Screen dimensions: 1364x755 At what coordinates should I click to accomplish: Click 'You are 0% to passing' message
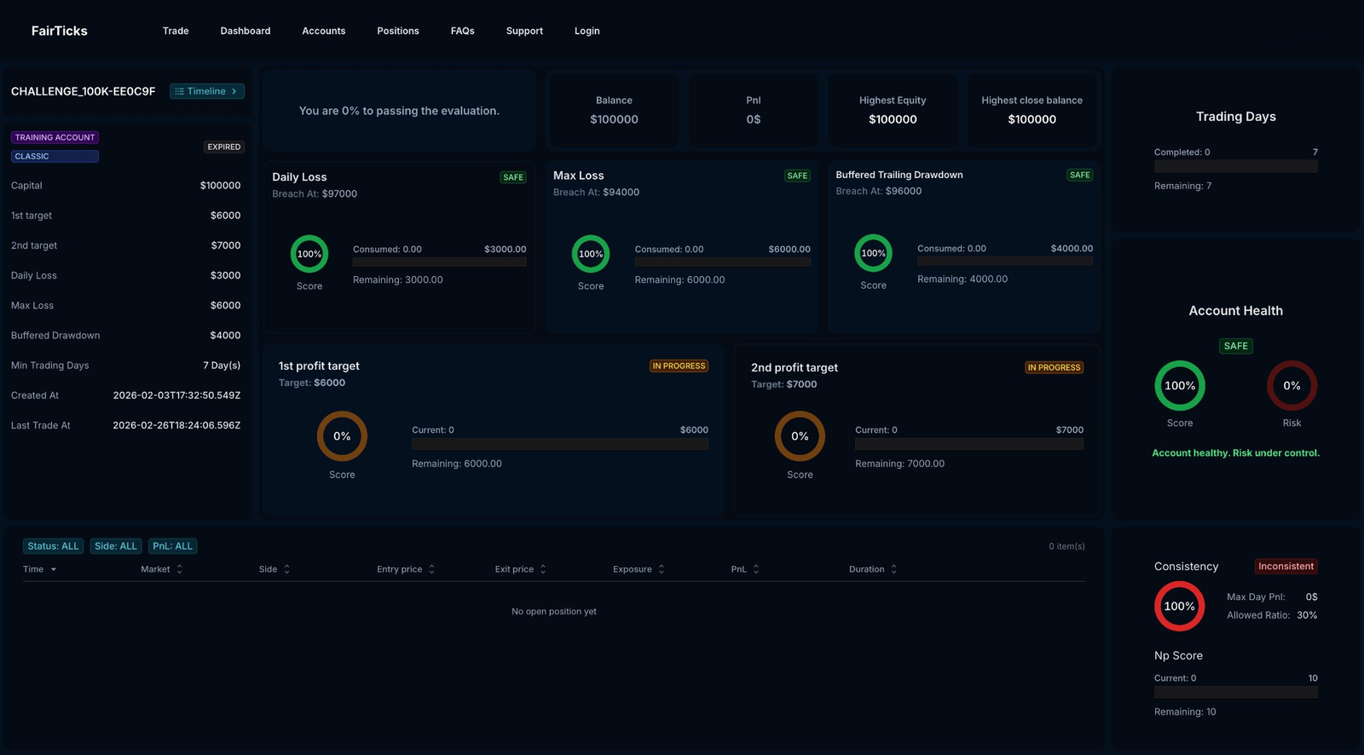pyautogui.click(x=399, y=111)
